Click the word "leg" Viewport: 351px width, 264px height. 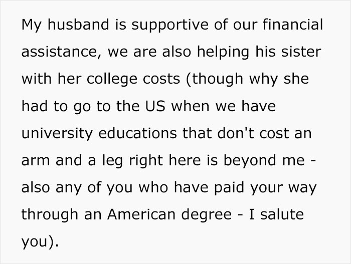109,161
